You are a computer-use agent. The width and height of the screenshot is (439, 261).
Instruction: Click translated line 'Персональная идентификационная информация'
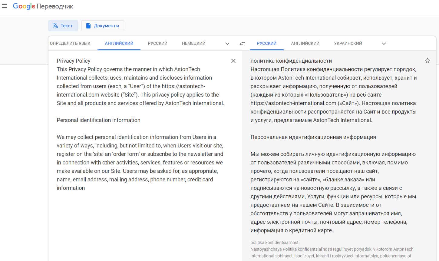tap(313, 137)
